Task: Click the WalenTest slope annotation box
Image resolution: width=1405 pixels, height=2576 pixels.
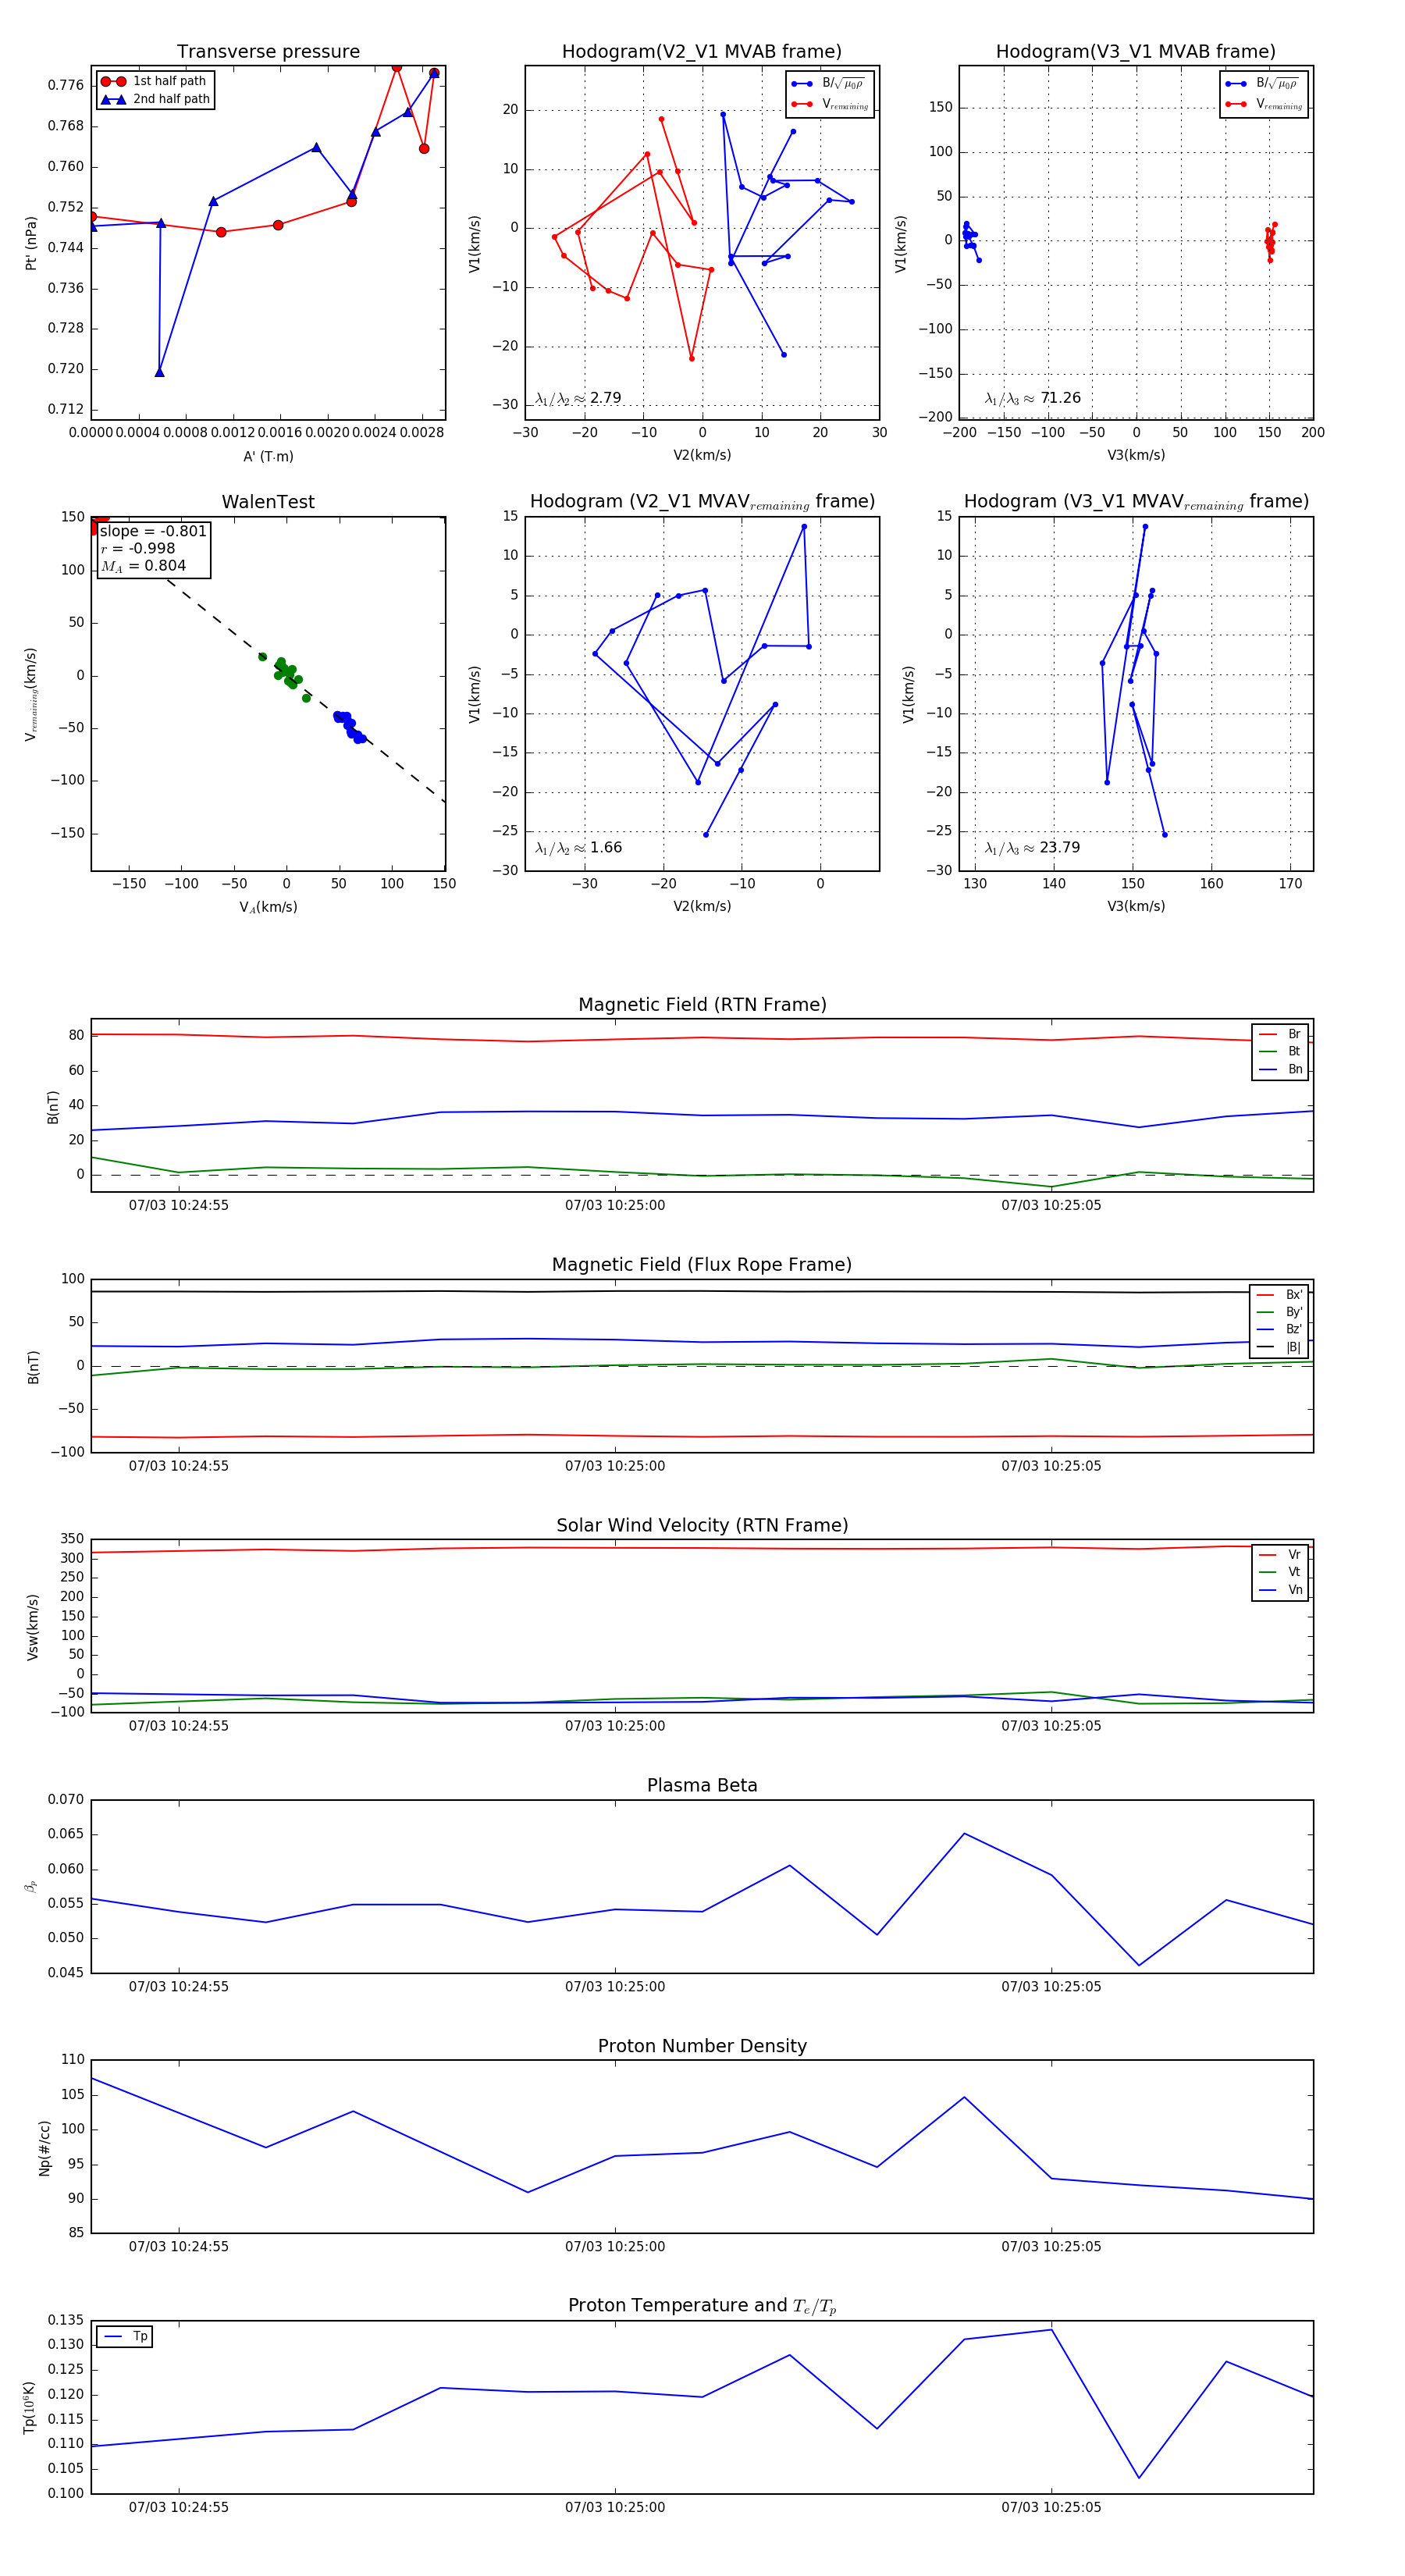Action: pos(153,548)
